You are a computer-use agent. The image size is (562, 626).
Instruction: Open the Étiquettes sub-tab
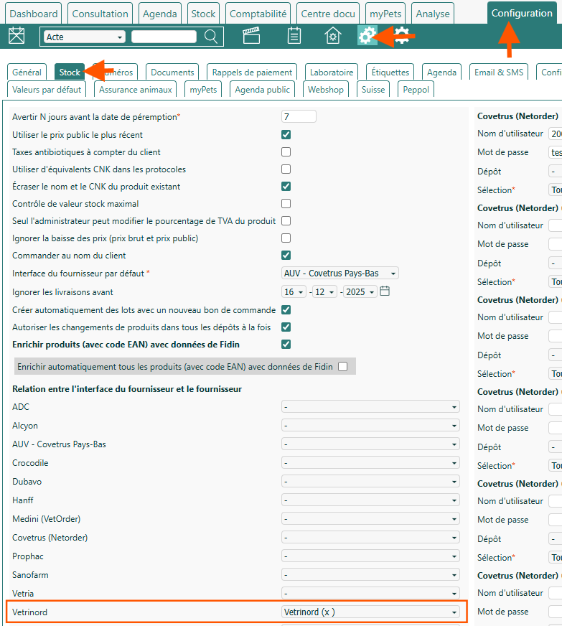(390, 73)
